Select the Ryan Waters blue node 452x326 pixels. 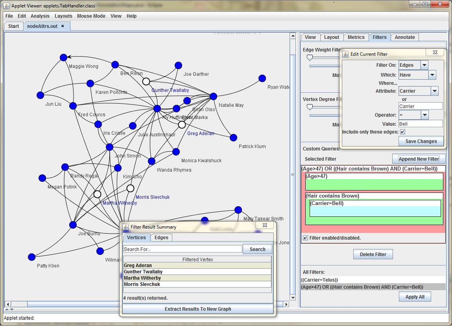pos(262,78)
